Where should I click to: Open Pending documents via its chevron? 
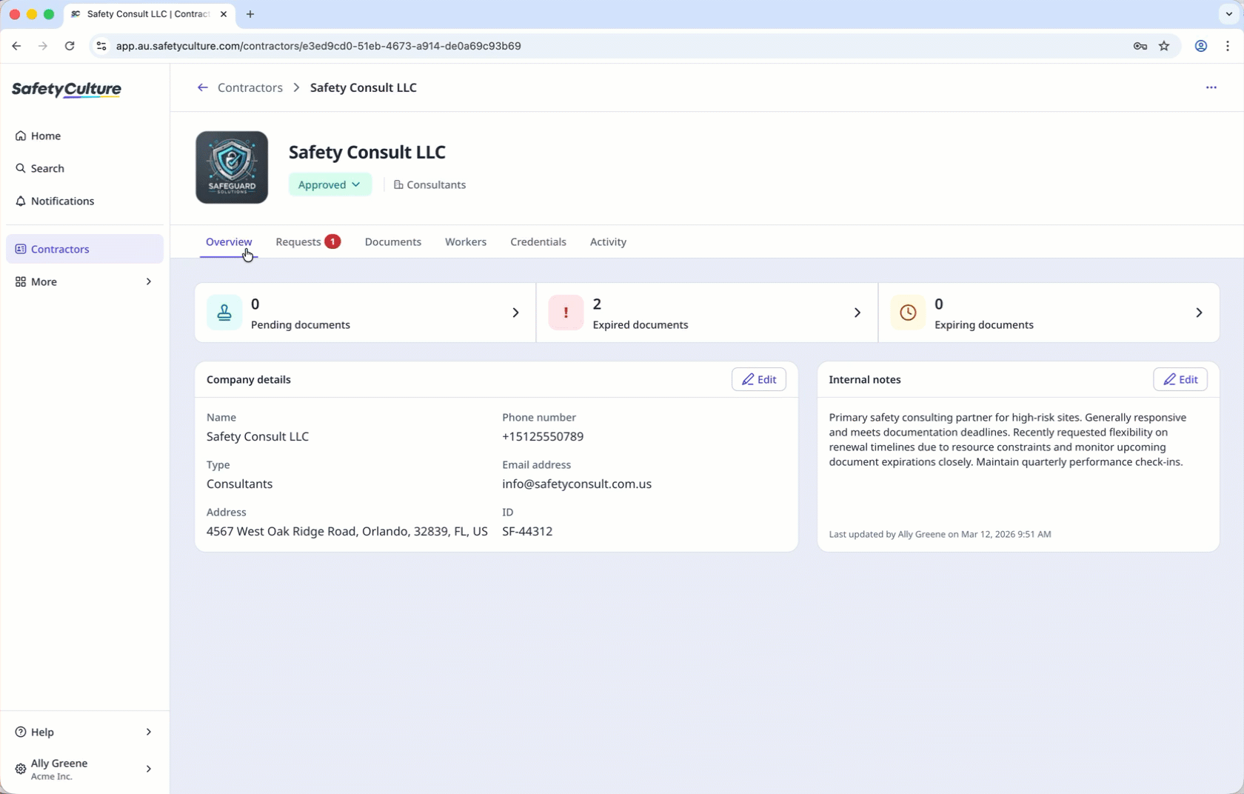coord(516,313)
